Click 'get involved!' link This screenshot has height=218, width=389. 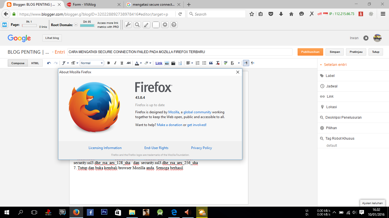197,125
